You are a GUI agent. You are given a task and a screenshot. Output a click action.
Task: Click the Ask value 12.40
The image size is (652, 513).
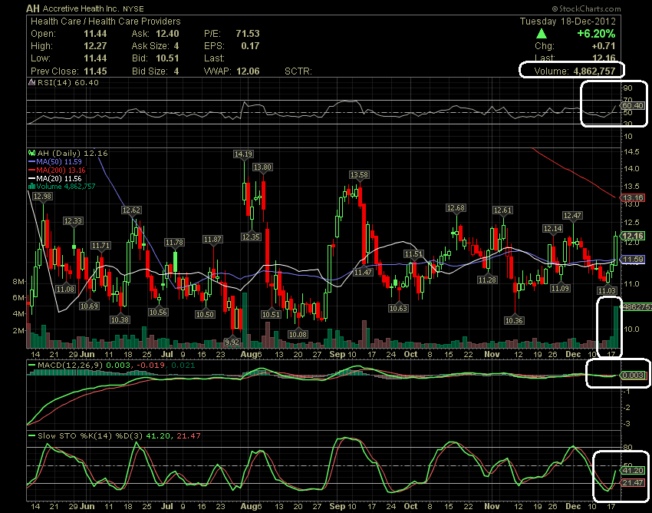[167, 34]
